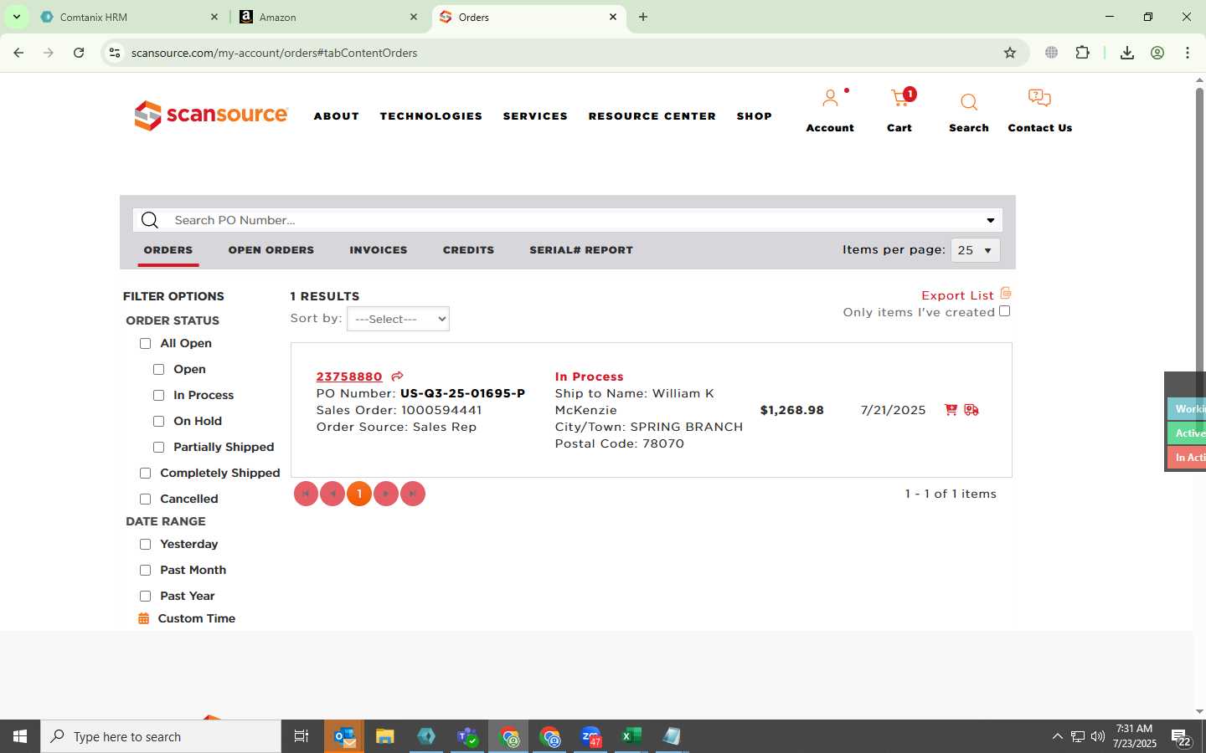Open the Services nav menu

pyautogui.click(x=535, y=116)
